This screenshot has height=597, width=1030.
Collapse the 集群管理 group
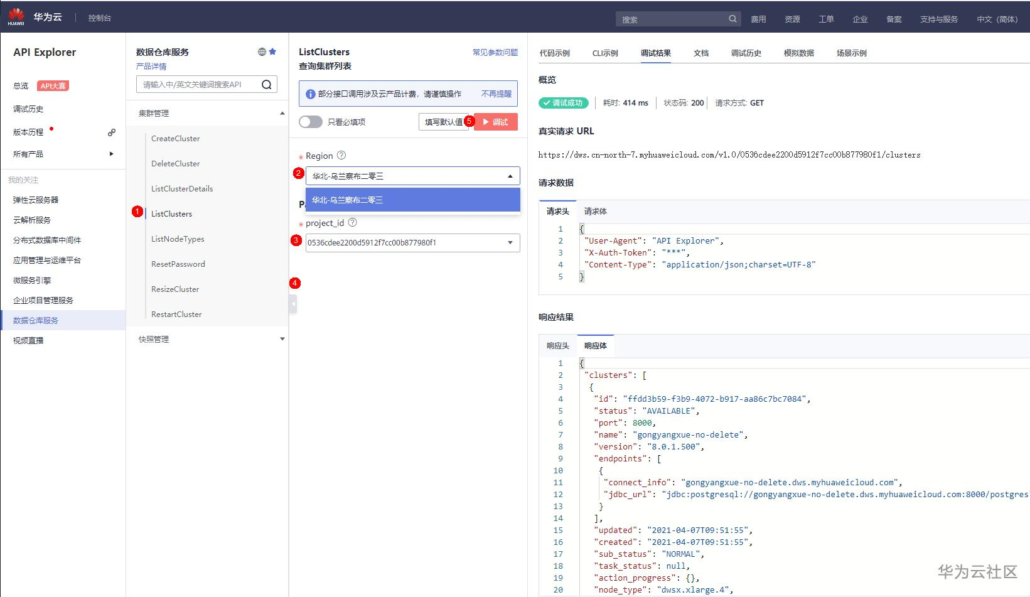[282, 114]
